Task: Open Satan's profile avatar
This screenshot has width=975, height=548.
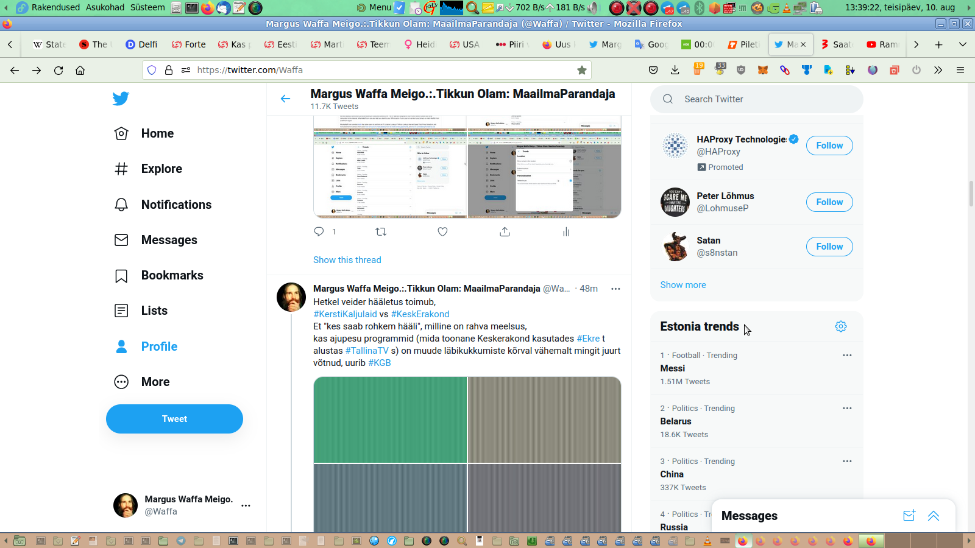Action: click(x=675, y=247)
